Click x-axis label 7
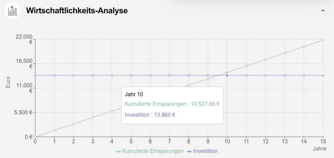The width and height of the screenshot is (334, 158). [169, 141]
